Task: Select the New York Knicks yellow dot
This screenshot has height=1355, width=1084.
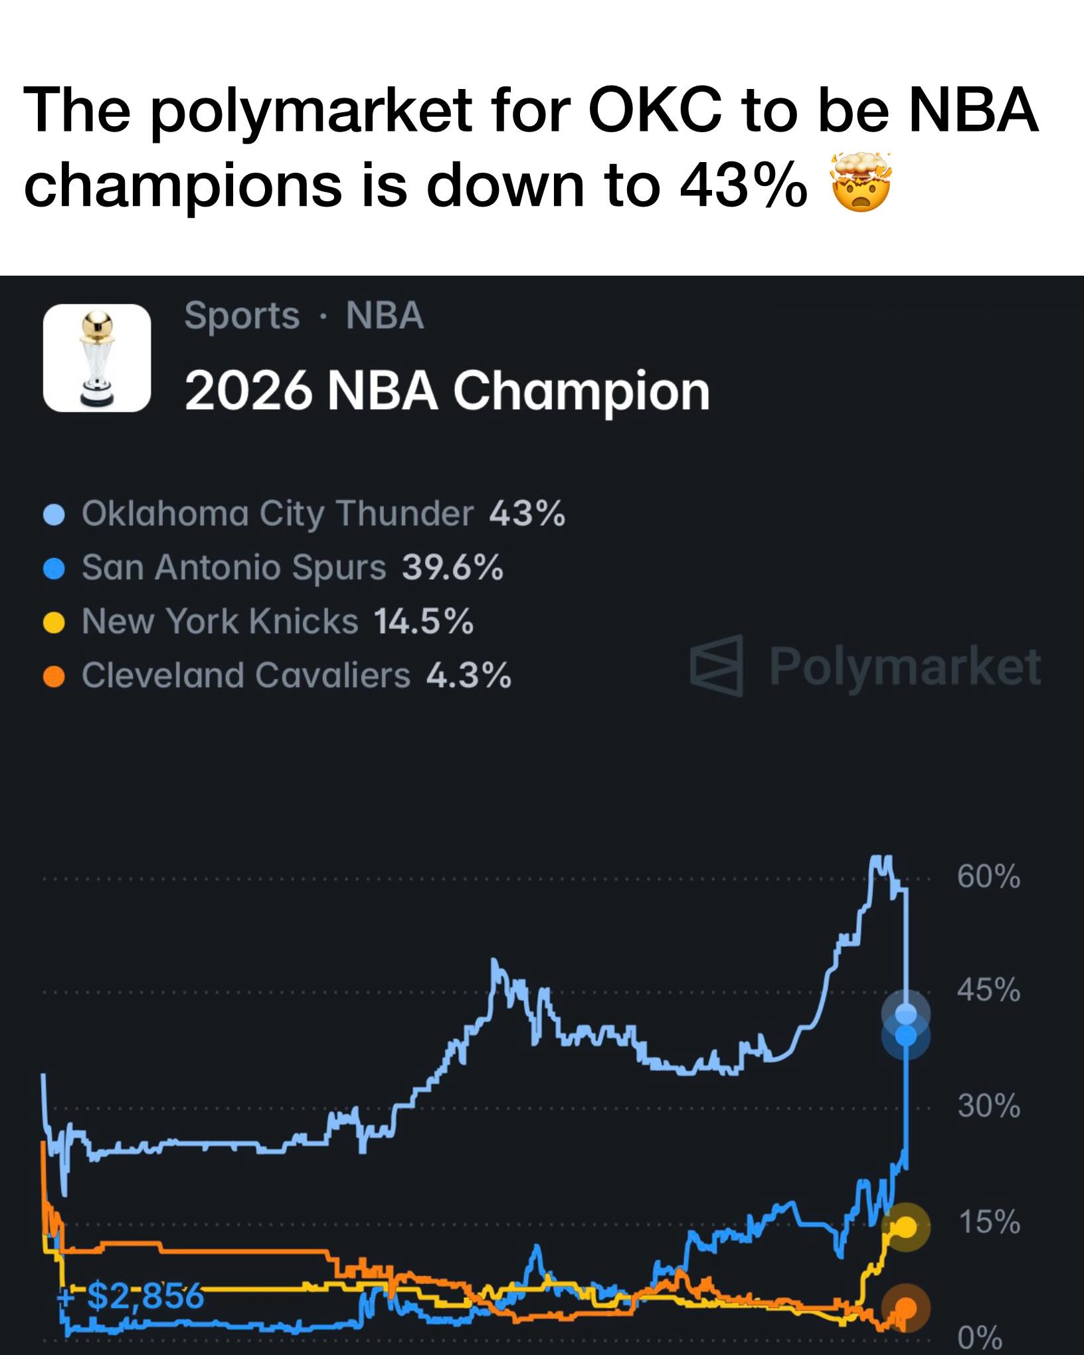Action: pos(54,623)
